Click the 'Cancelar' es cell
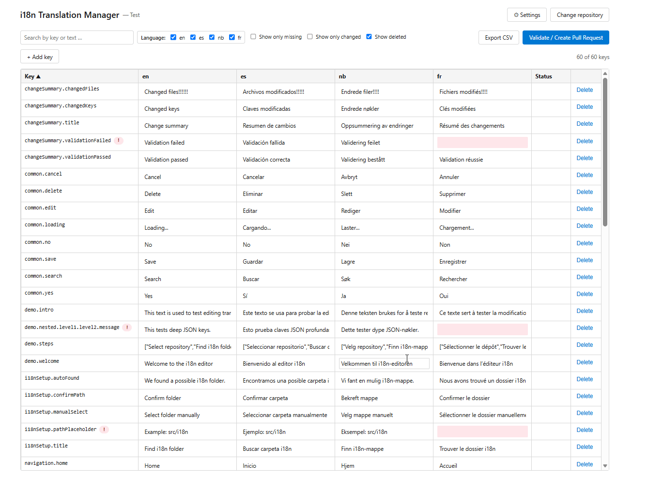Image resolution: width=648 pixels, height=491 pixels. tap(286, 177)
